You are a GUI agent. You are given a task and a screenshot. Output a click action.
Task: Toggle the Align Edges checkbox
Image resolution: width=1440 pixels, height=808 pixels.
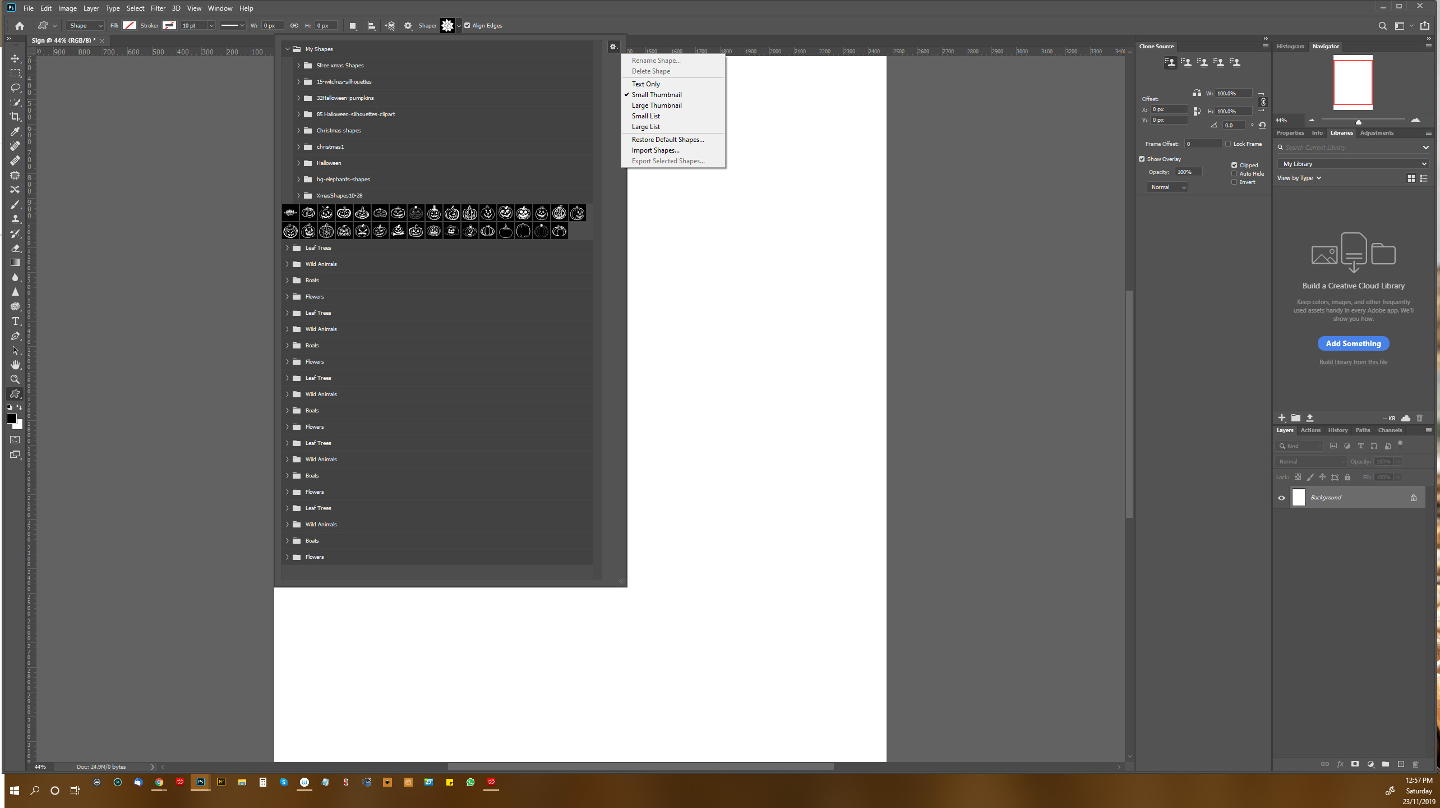tap(468, 25)
